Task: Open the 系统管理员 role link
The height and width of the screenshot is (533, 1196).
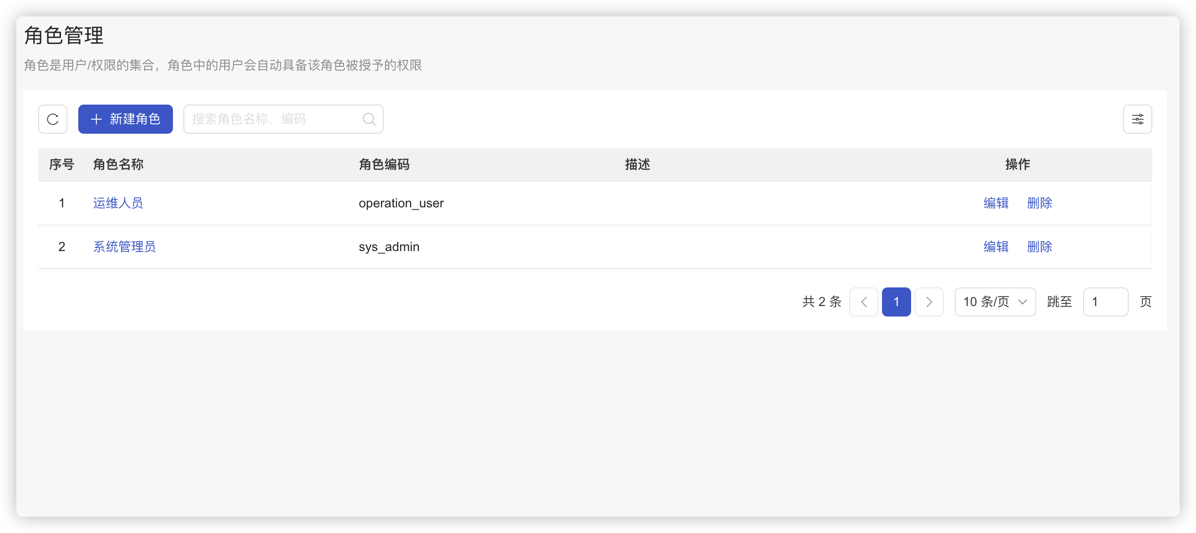Action: click(x=124, y=247)
